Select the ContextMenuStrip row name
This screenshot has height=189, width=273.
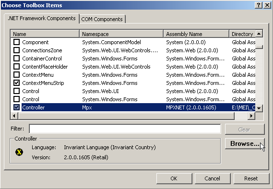pyautogui.click(x=43, y=83)
